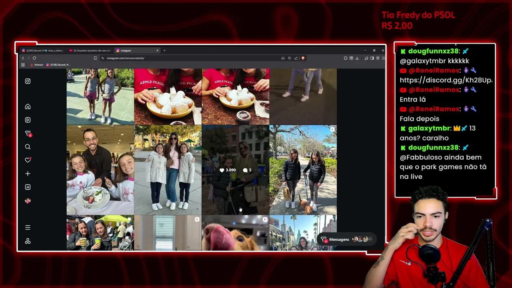Viewport: 512px width, 288px height.
Task: Open the post of girls walking a dog
Action: [303, 170]
